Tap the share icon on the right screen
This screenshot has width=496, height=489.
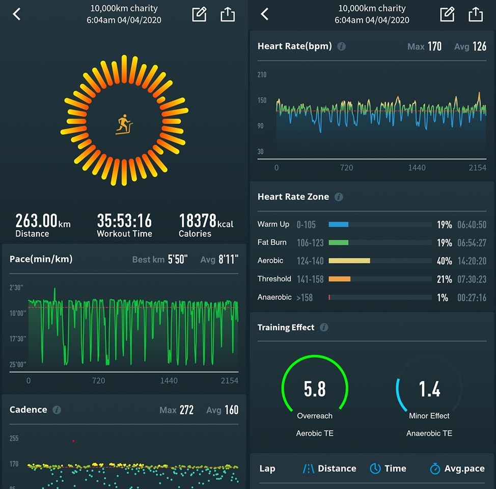pos(475,14)
